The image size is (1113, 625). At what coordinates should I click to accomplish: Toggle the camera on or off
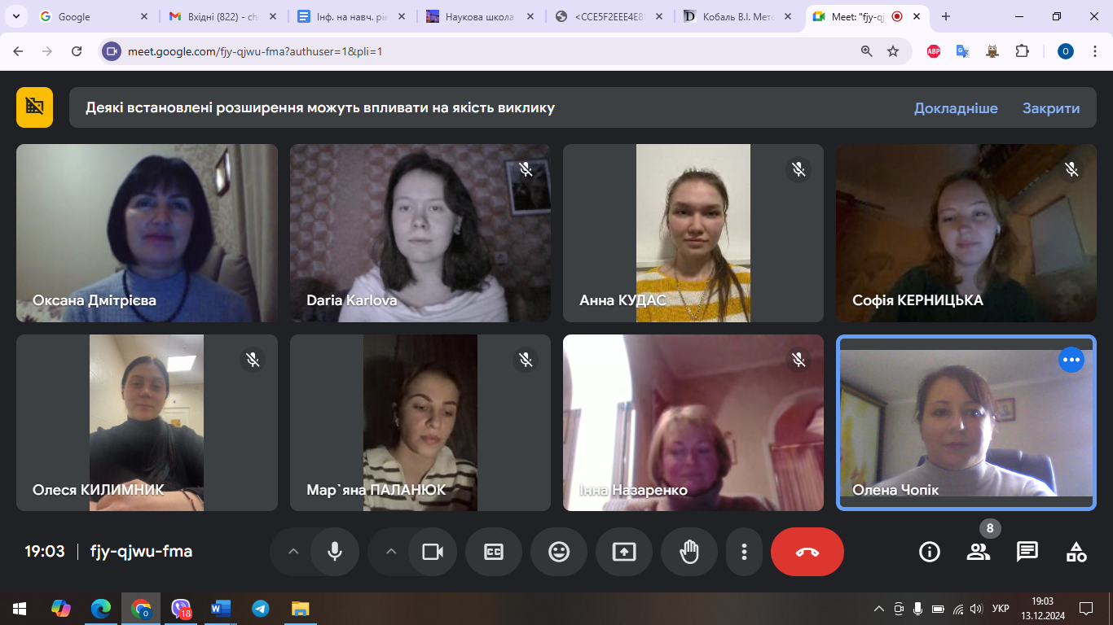[432, 552]
